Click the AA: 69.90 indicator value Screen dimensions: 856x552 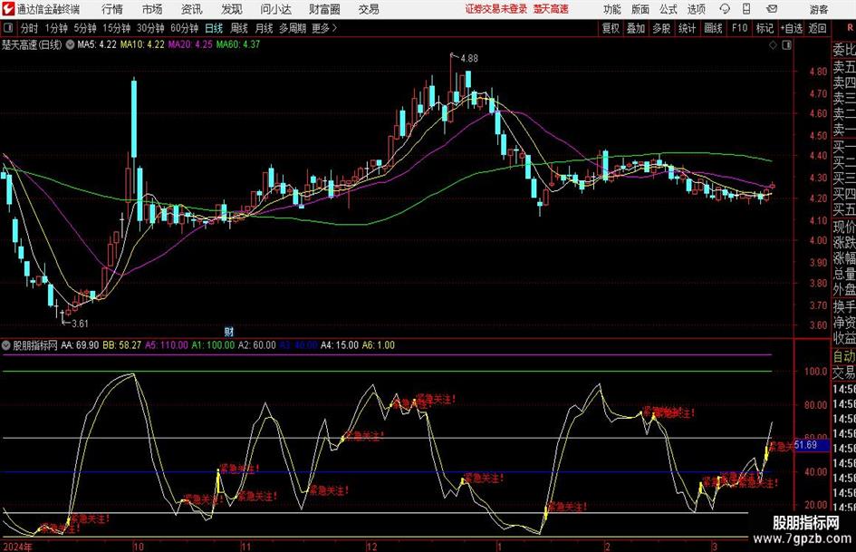click(x=80, y=344)
